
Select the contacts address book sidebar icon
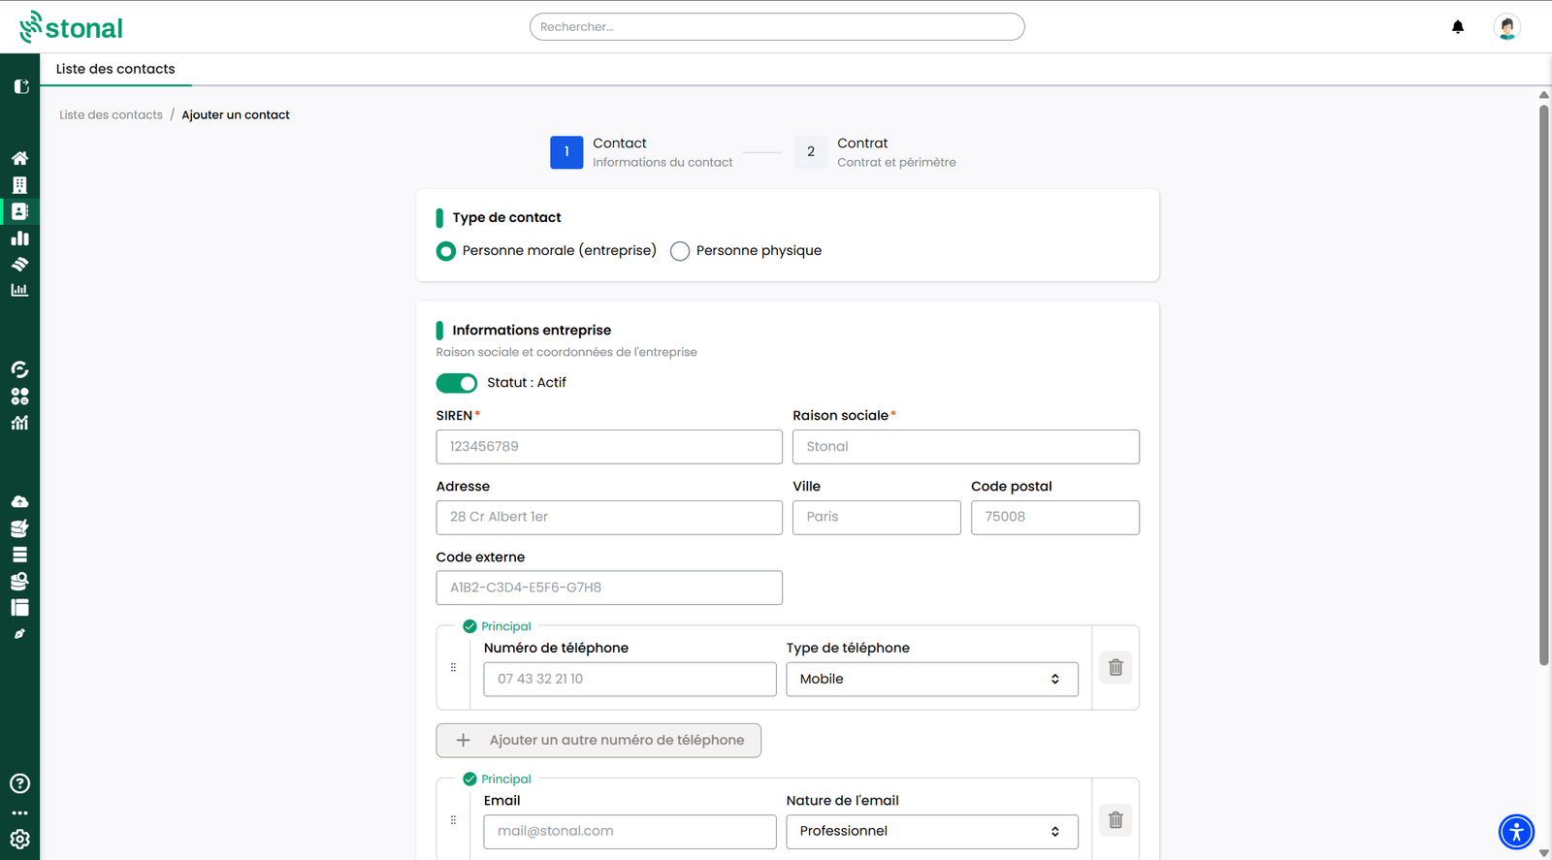[19, 211]
